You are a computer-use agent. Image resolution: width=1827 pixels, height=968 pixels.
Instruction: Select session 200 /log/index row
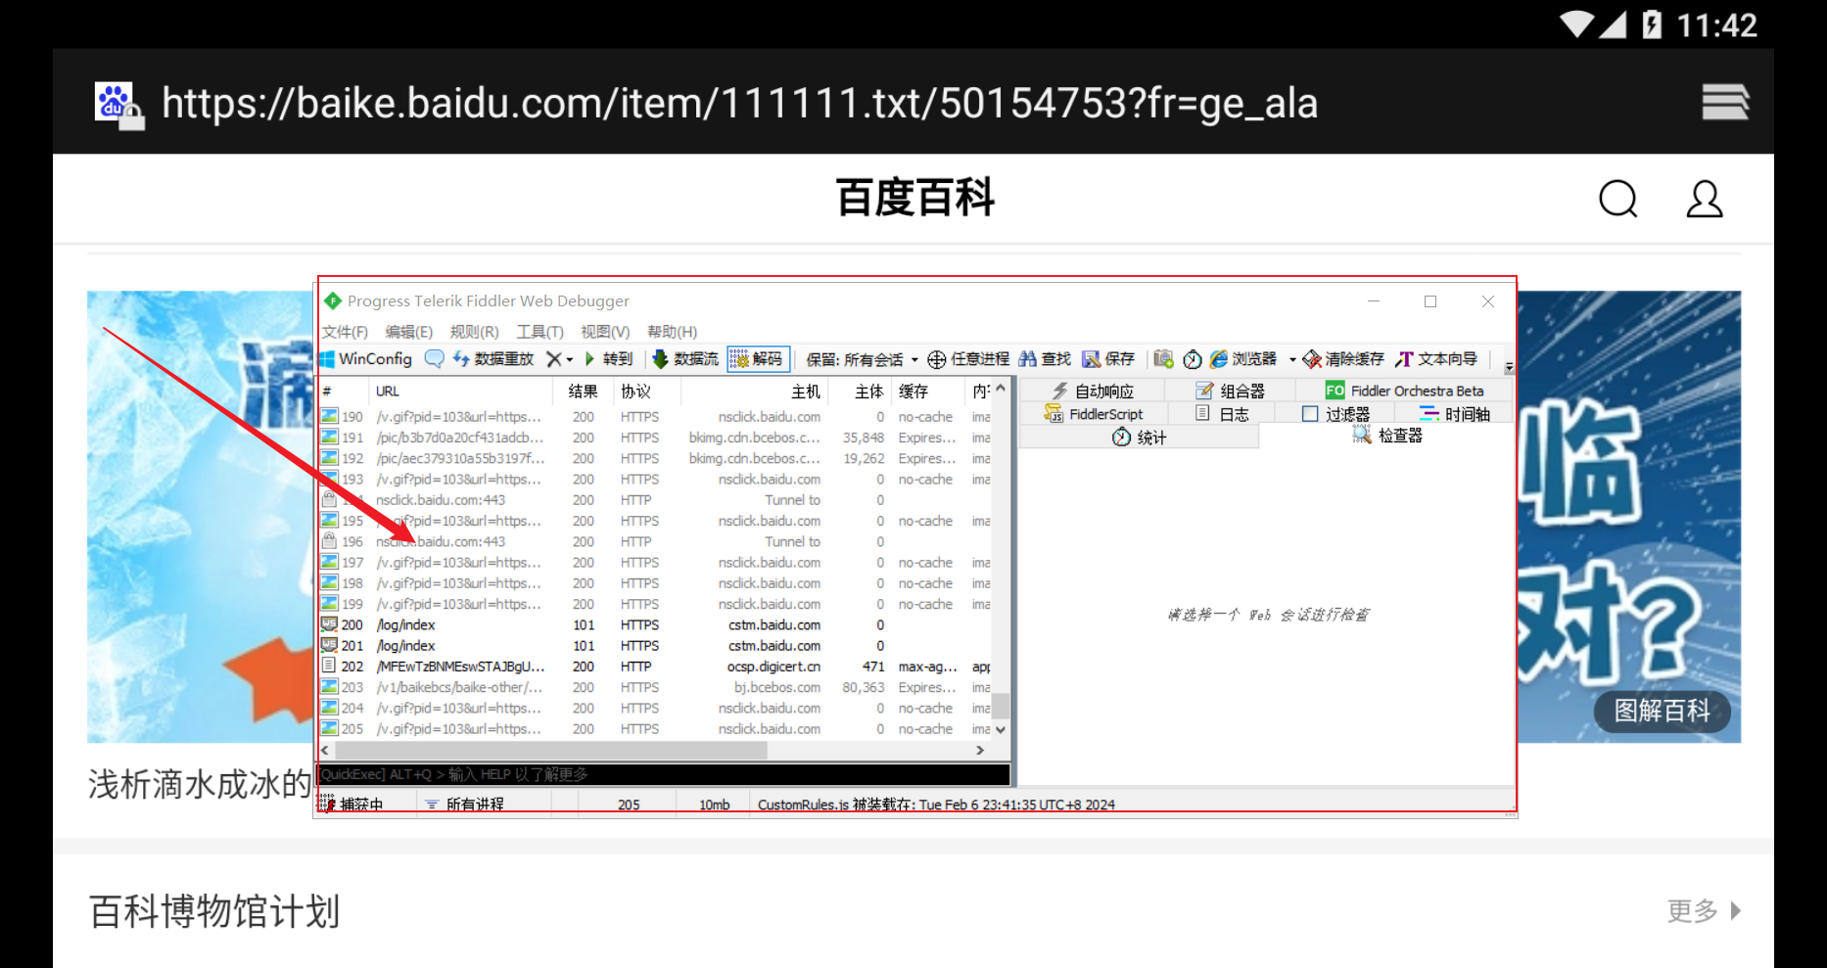(x=656, y=624)
